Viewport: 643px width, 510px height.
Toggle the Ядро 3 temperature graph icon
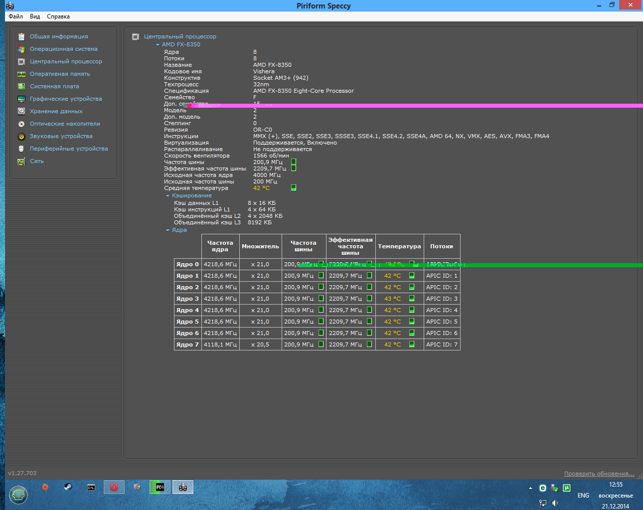tap(412, 298)
